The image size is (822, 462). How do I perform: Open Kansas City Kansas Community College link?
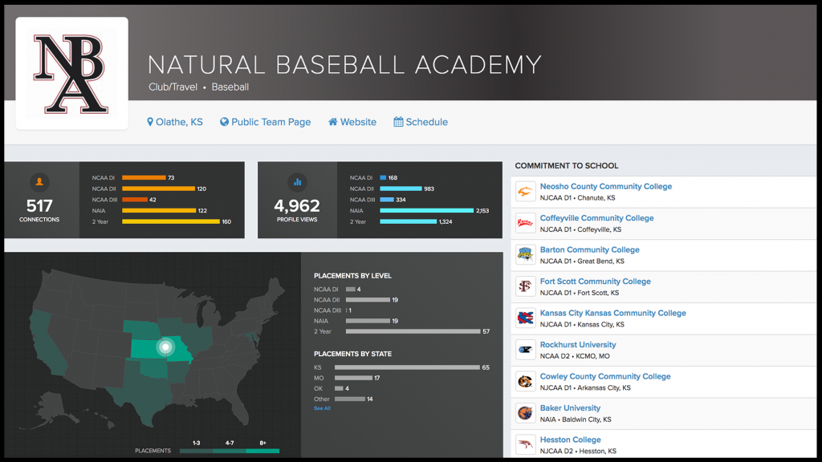pyautogui.click(x=612, y=313)
